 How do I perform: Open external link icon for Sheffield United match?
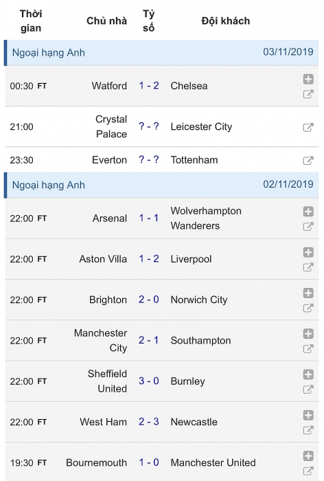(308, 390)
